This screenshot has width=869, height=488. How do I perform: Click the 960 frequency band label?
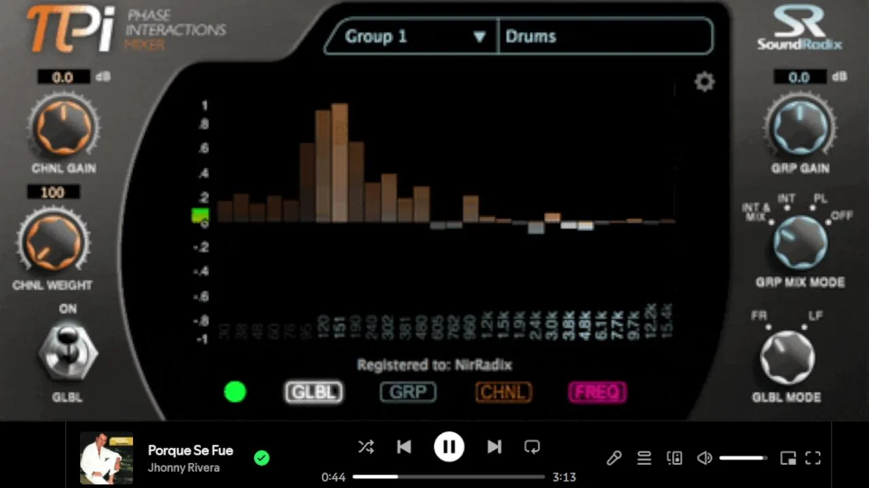point(470,327)
